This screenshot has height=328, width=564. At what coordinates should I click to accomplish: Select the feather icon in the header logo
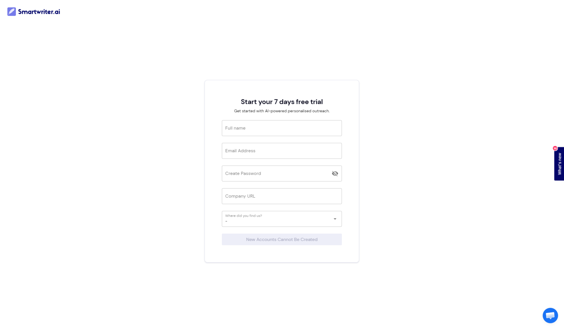[x=11, y=11]
